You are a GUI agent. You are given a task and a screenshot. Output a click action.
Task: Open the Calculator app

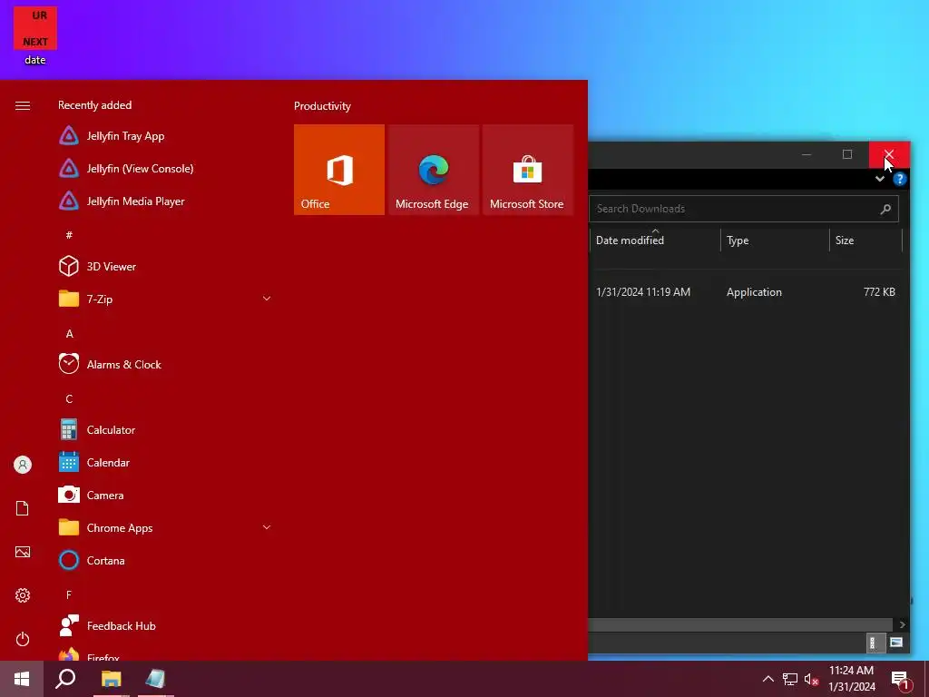click(164, 429)
